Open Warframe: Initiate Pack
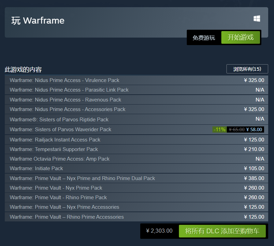This screenshot has height=246, width=274. 136,168
